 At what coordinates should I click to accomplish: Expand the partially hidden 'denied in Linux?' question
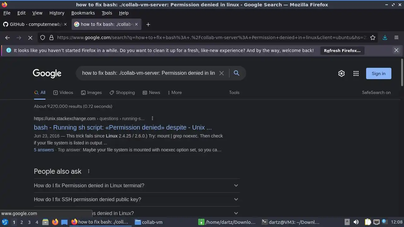pyautogui.click(x=137, y=213)
